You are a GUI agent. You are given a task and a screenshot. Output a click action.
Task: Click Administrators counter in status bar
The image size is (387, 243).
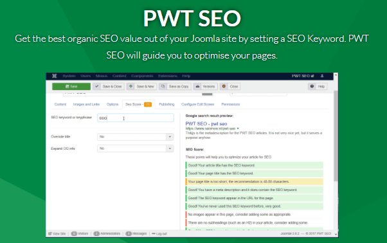tap(107, 233)
